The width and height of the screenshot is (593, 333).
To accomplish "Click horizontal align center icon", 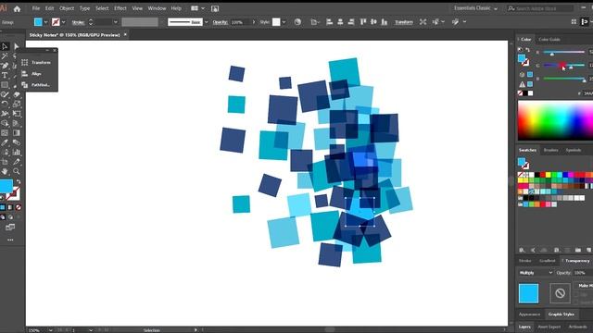I will 340,22.
